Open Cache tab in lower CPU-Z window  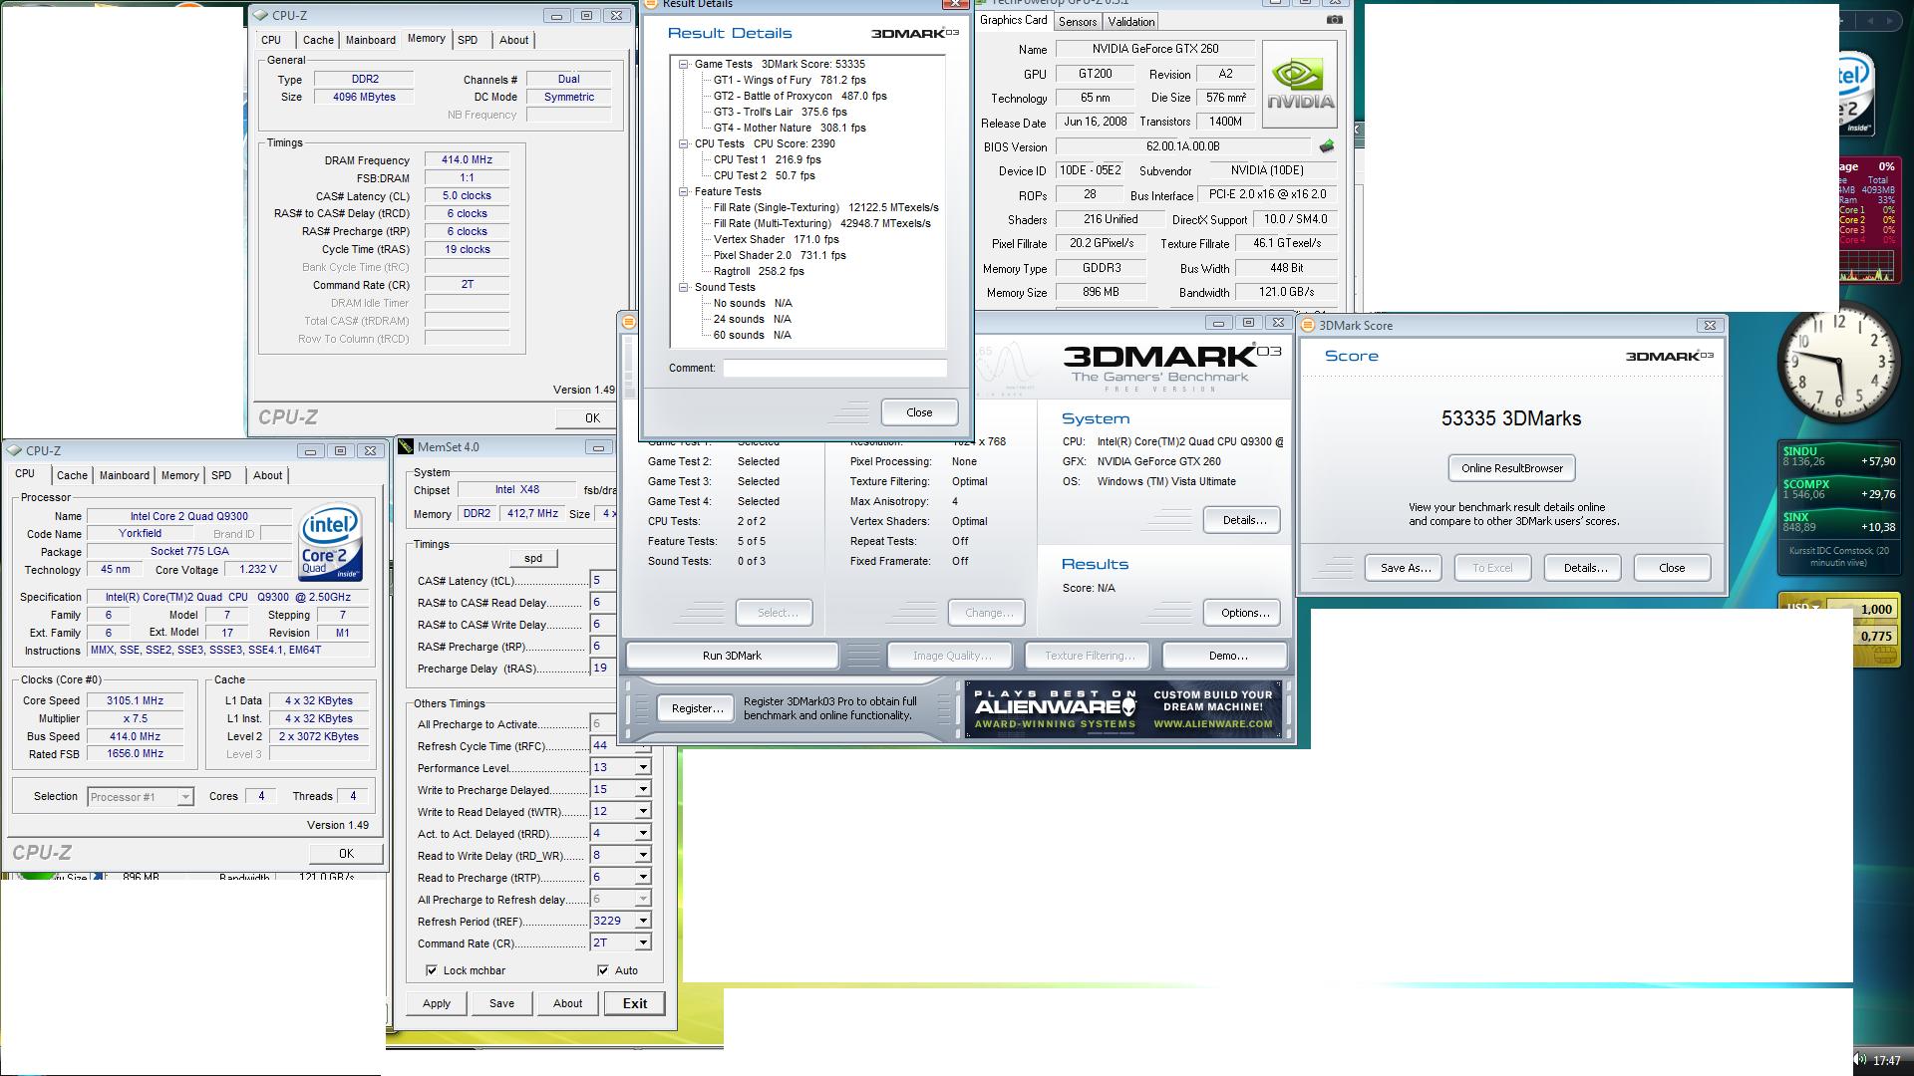click(x=72, y=475)
